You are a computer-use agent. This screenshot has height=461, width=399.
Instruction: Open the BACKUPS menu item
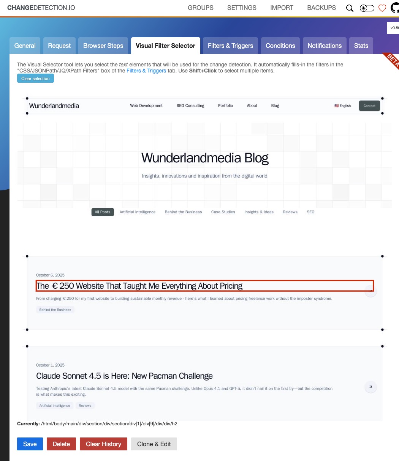tap(321, 8)
